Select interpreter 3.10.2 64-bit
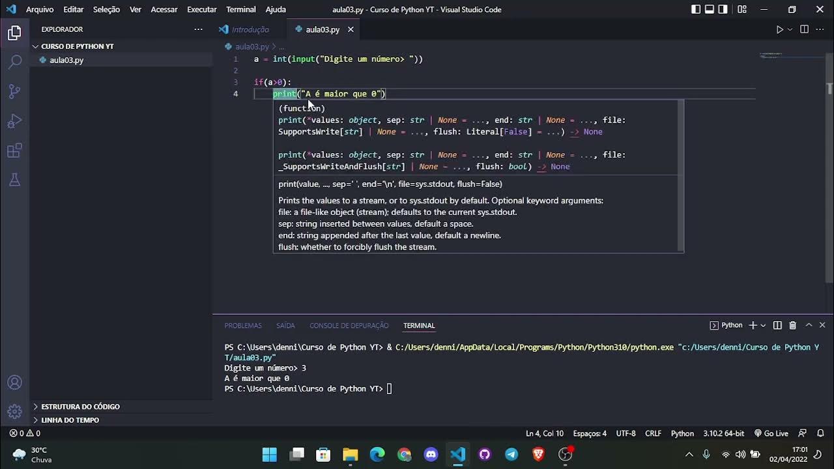834x469 pixels. (x=723, y=433)
